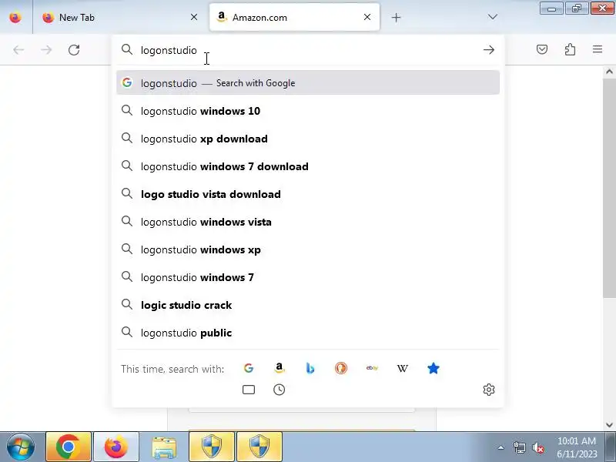
Task: Show hidden system tray icons
Action: 501,447
